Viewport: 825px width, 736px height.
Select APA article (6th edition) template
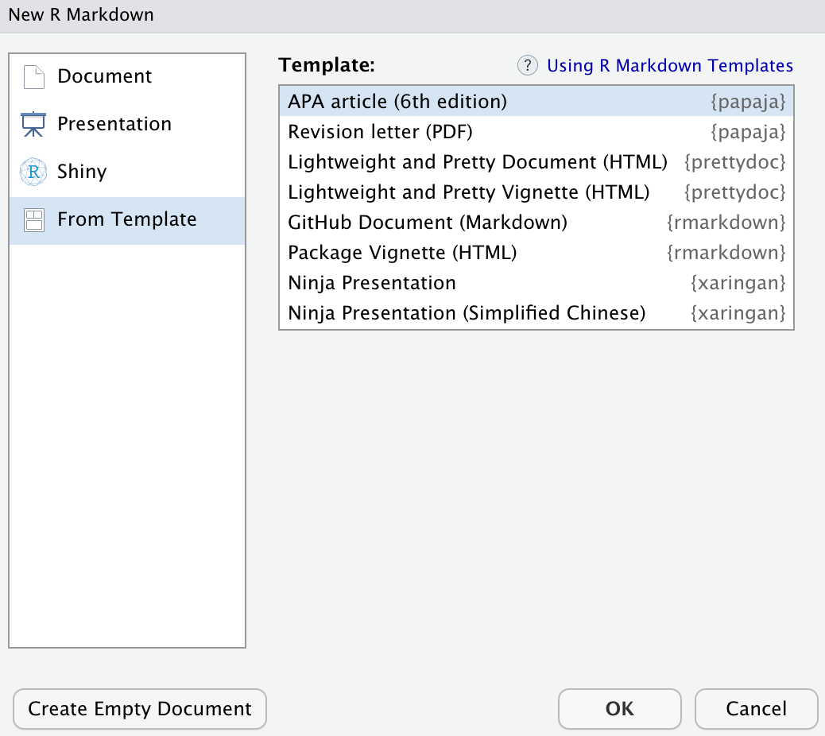(x=536, y=101)
